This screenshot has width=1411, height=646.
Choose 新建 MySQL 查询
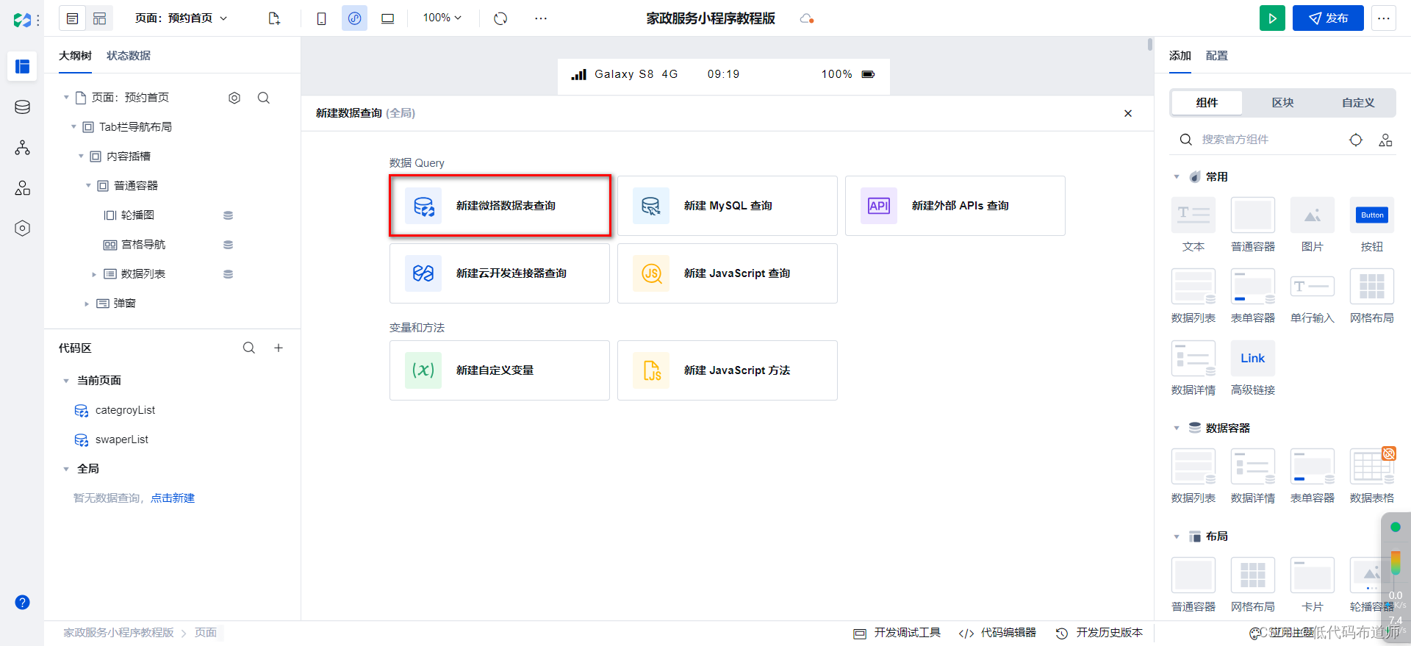(x=728, y=206)
